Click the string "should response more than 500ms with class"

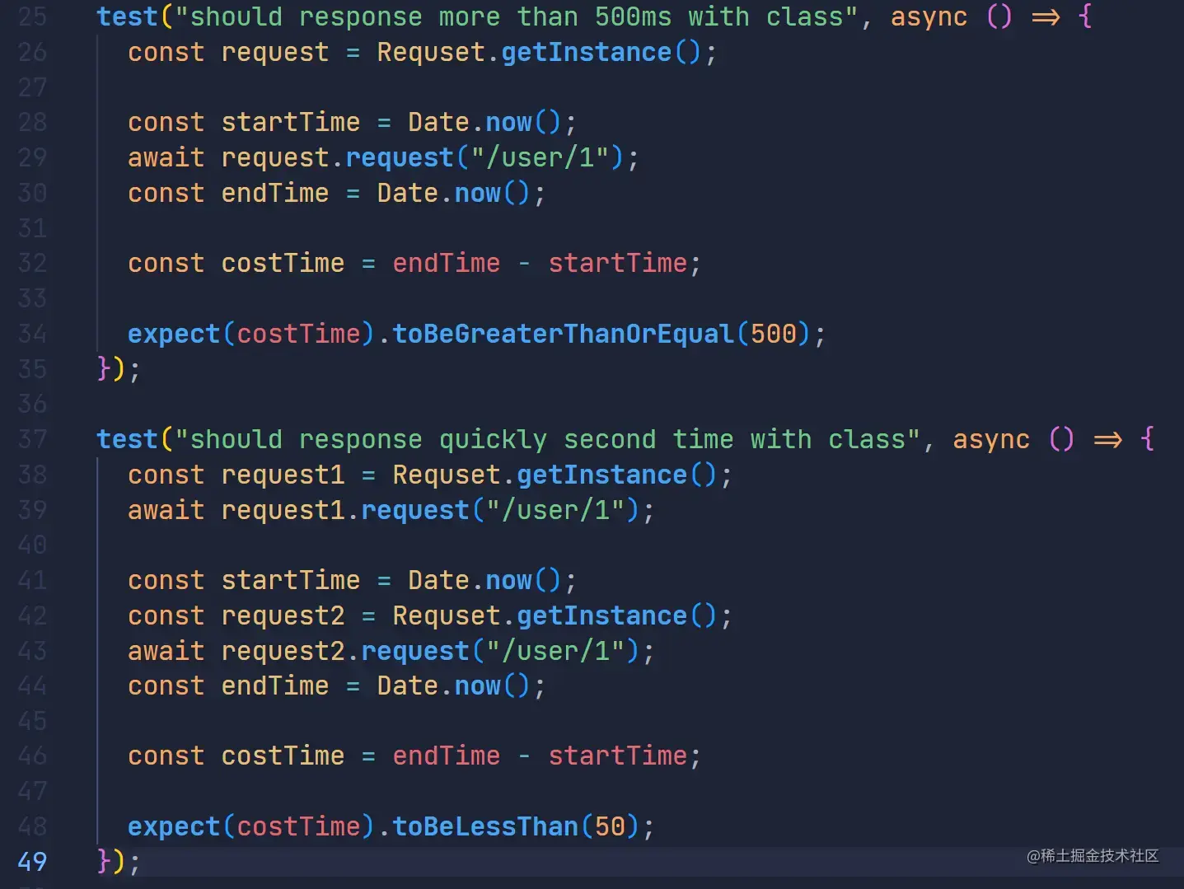click(517, 16)
